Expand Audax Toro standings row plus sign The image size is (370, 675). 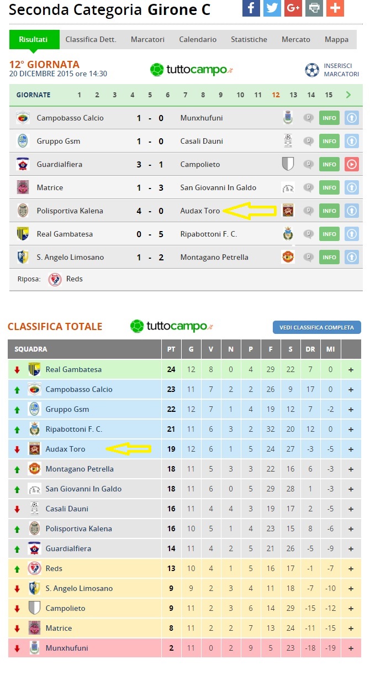(351, 449)
